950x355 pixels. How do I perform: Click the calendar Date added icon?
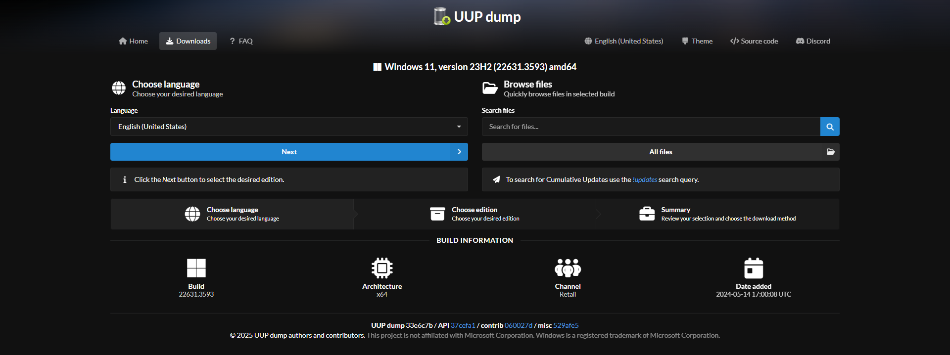coord(754,268)
